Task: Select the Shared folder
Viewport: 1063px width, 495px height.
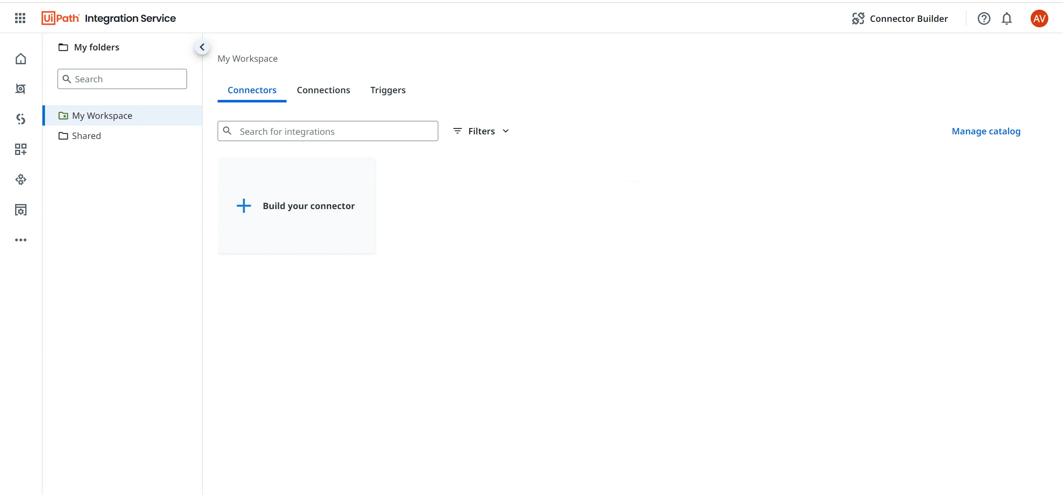Action: point(86,136)
